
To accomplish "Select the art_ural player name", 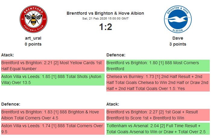I will 33,38.
